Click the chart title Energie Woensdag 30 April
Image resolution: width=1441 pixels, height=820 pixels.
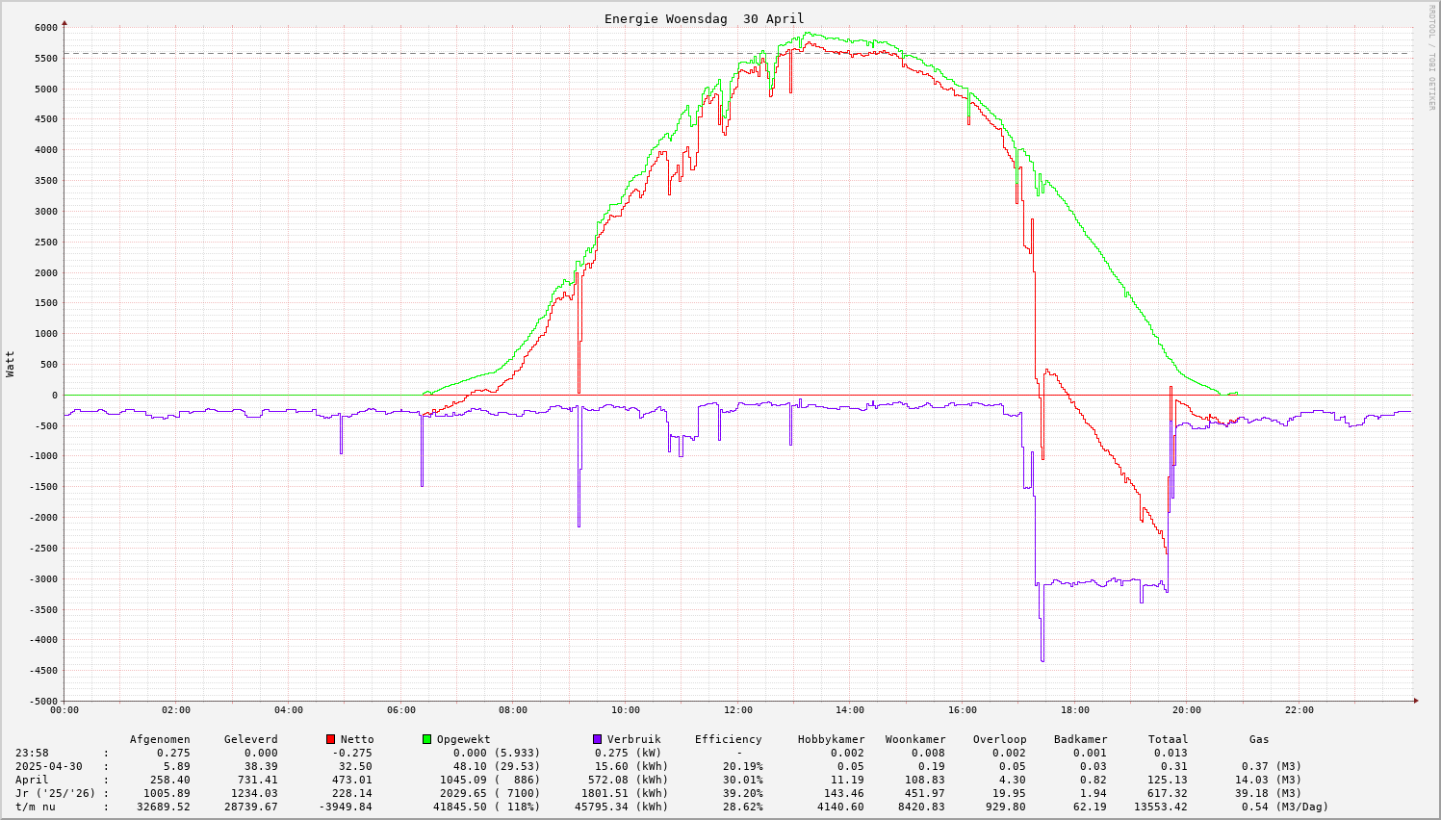(704, 19)
